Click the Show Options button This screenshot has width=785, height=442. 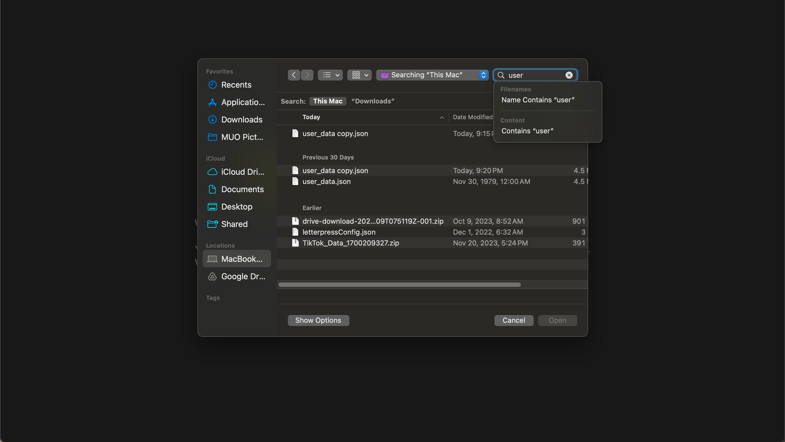318,320
